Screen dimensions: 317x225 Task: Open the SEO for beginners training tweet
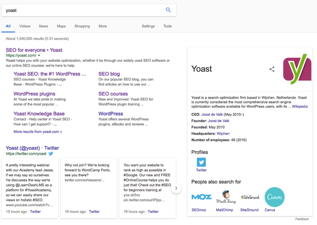click(x=147, y=188)
